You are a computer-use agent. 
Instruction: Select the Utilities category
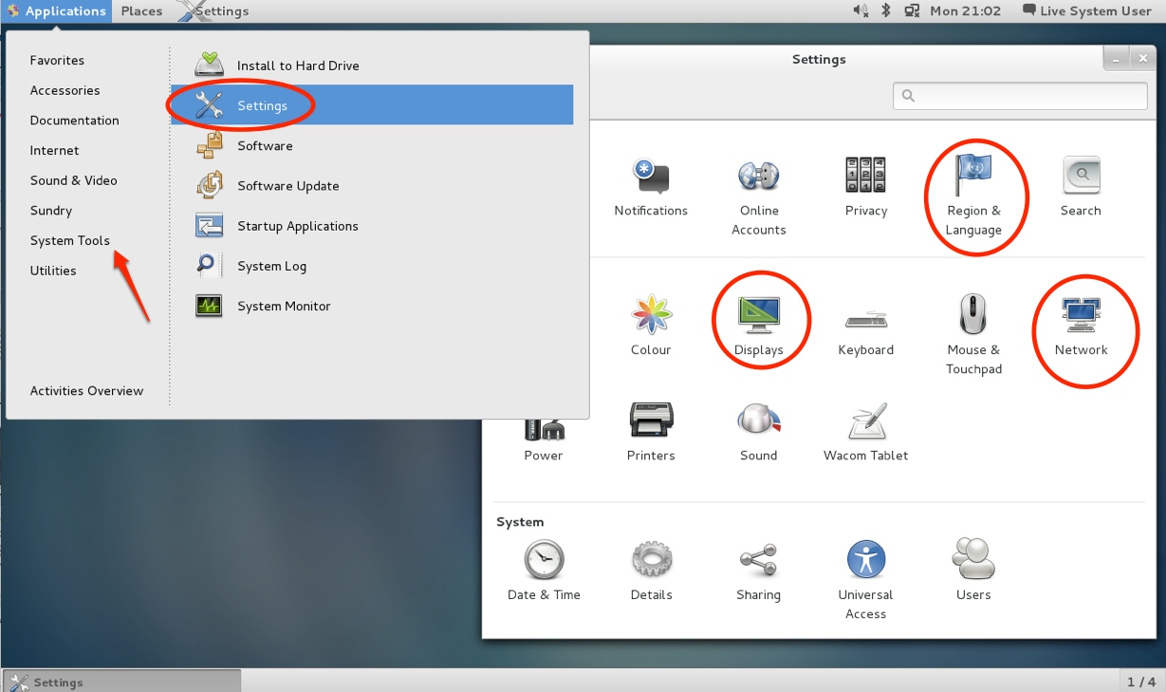[52, 271]
